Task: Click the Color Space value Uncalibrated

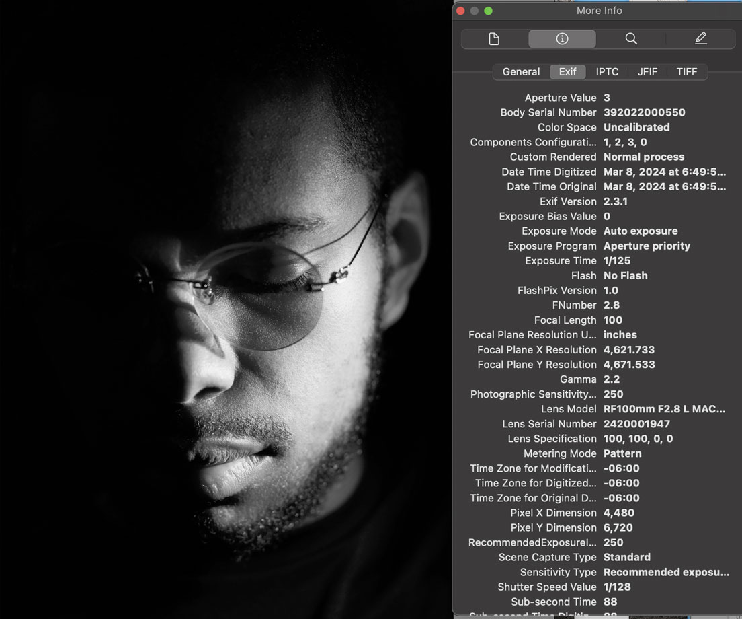Action: coord(636,127)
